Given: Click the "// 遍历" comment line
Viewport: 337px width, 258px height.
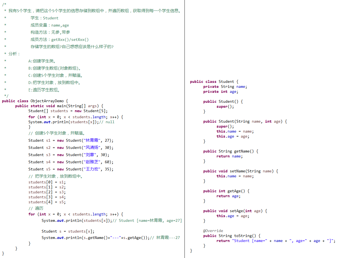Looking at the screenshot, I should (x=36, y=208).
